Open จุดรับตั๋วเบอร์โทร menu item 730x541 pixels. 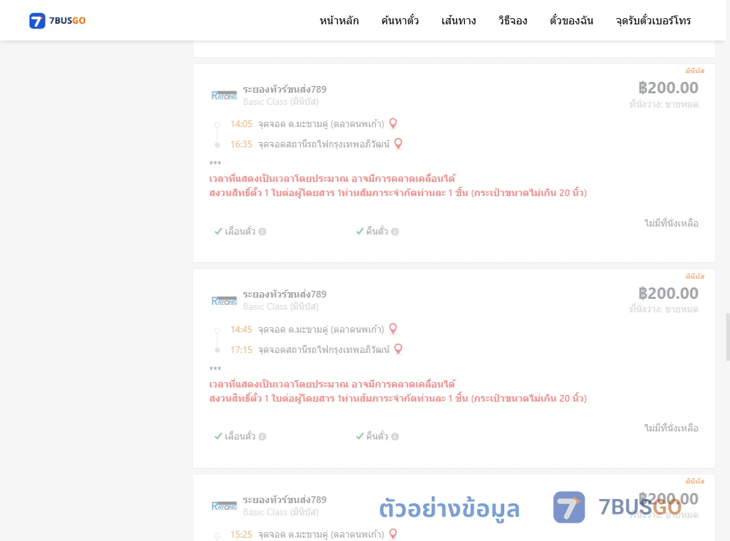653,21
